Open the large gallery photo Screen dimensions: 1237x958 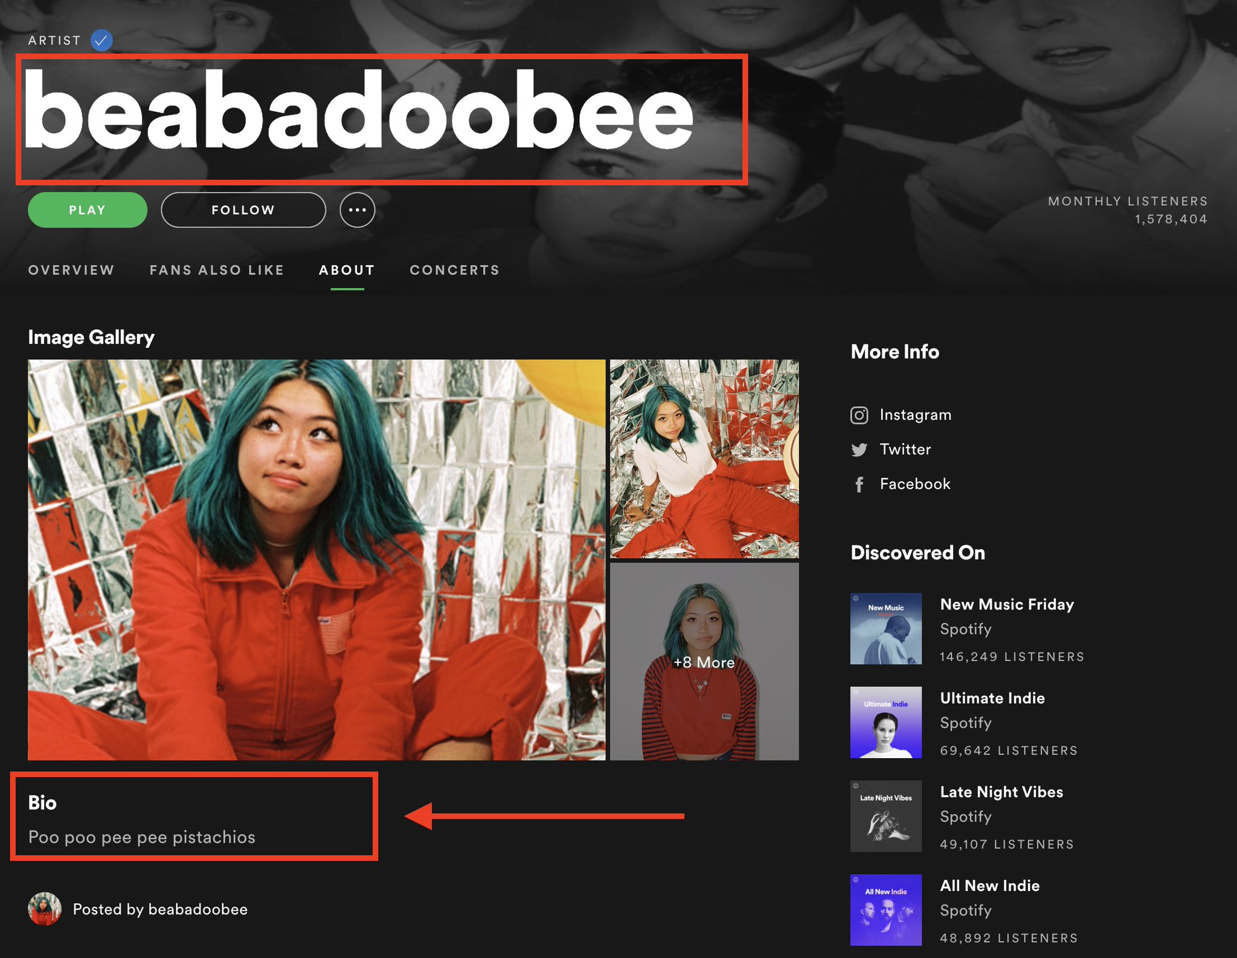coord(316,560)
